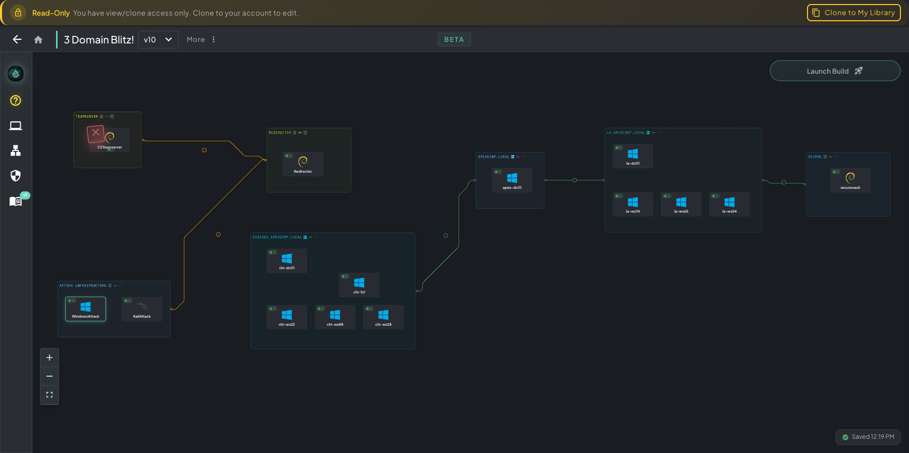Clone to My Library
Screen dimensions: 909x453
pyautogui.click(x=854, y=13)
